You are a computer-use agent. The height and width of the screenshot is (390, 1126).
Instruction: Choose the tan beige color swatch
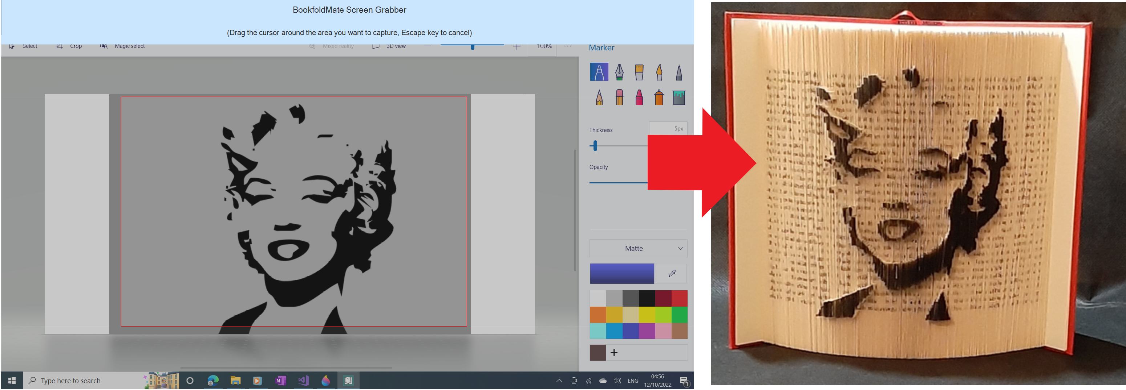(630, 315)
